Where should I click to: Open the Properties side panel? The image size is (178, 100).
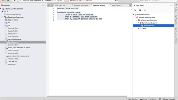pyautogui.click(x=176, y=20)
